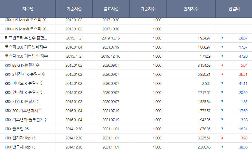
Task: Click the red up arrow for KRX 전기차 Top 15
Action: [x=222, y=138]
